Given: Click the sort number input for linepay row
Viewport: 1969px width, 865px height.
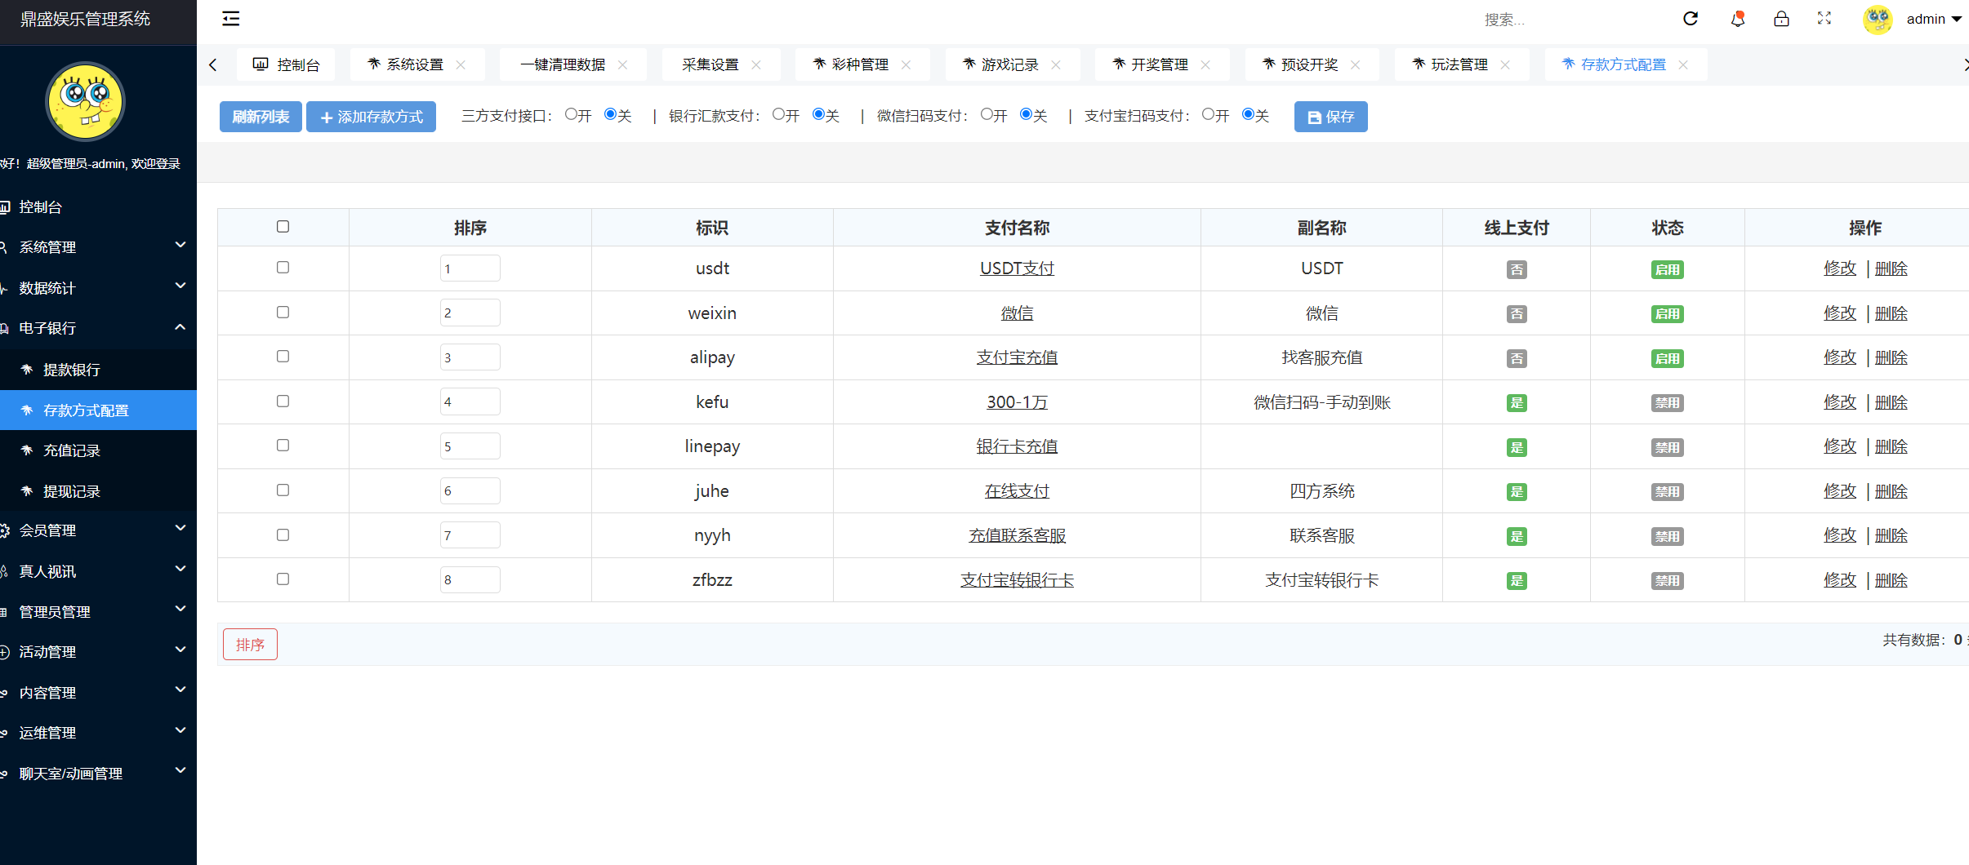Looking at the screenshot, I should point(470,446).
